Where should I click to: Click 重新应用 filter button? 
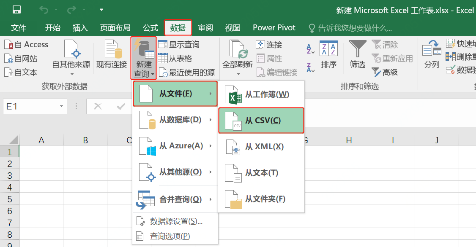click(392, 59)
